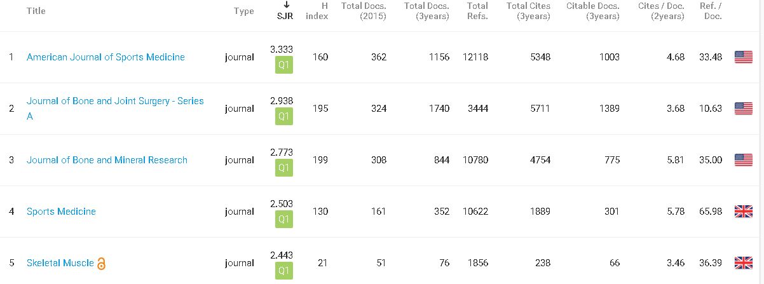764x284 pixels.
Task: Open the Skeletal Muscle journal link
Action: point(60,263)
